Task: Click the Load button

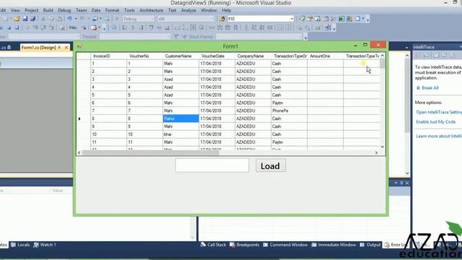Action: coord(271,165)
